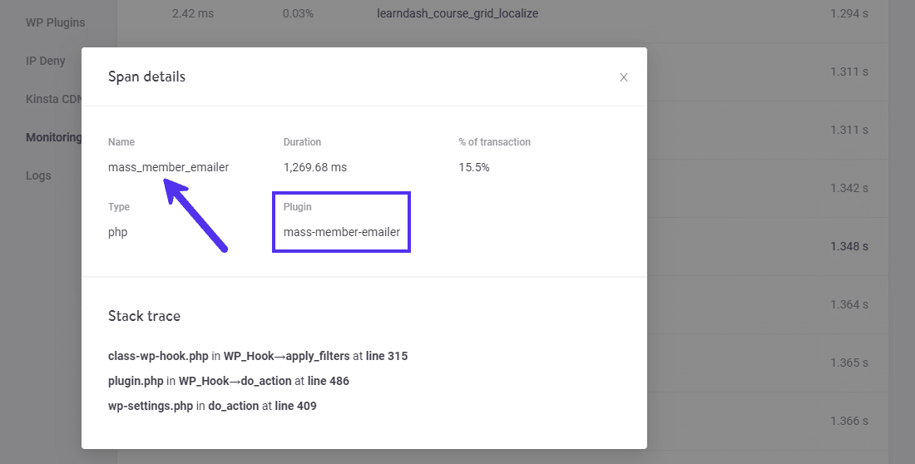Click the 15.5% transaction percentage
This screenshot has width=915, height=464.
(474, 167)
